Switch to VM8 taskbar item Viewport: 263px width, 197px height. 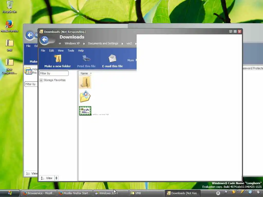tap(147, 193)
